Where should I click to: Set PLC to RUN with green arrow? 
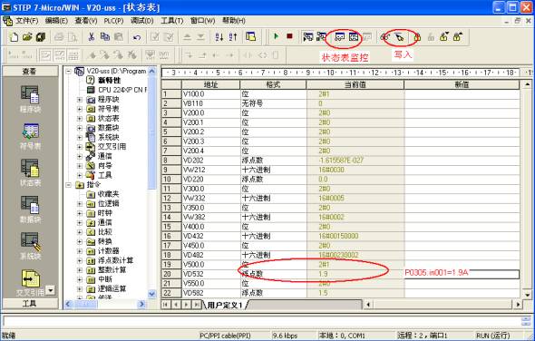[x=276, y=36]
